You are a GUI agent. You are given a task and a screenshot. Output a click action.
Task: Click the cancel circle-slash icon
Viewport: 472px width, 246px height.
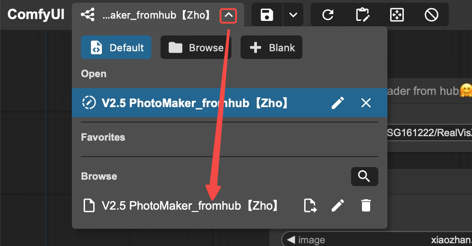pyautogui.click(x=431, y=15)
